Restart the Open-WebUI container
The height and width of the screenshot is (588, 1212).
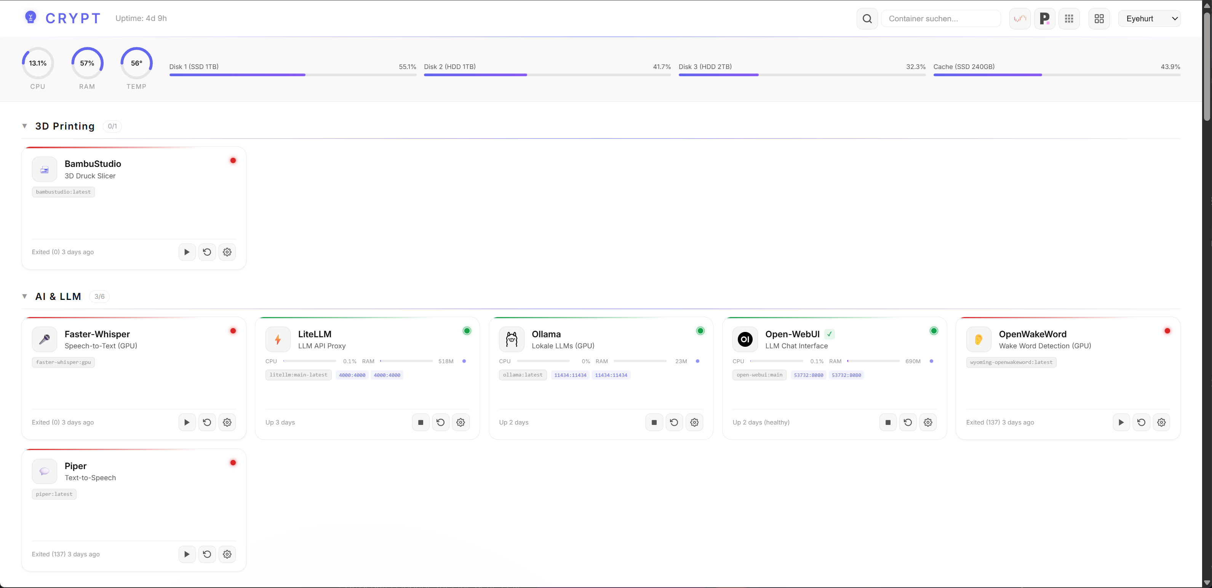[908, 422]
